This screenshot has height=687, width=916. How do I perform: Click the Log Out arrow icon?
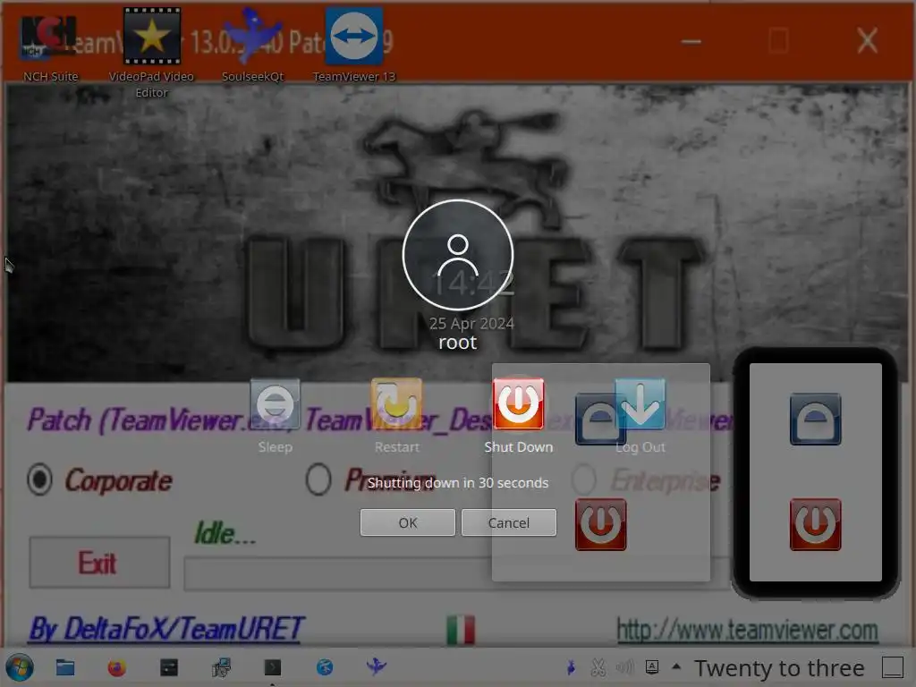[640, 404]
